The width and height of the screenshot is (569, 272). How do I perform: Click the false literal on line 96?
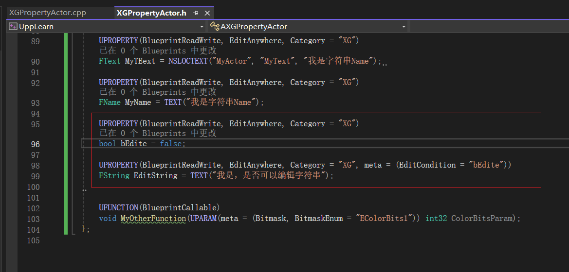coord(170,144)
